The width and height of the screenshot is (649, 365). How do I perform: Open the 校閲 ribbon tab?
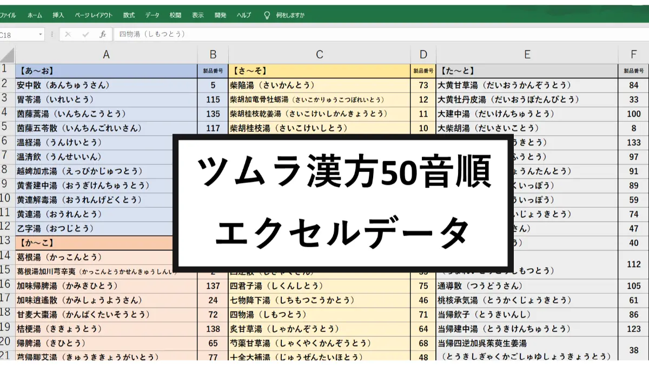click(x=175, y=16)
